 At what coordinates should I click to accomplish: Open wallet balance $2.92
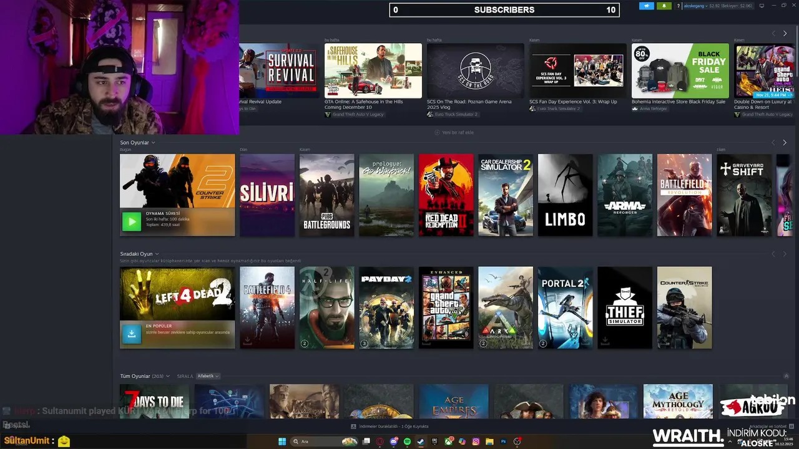coord(730,6)
